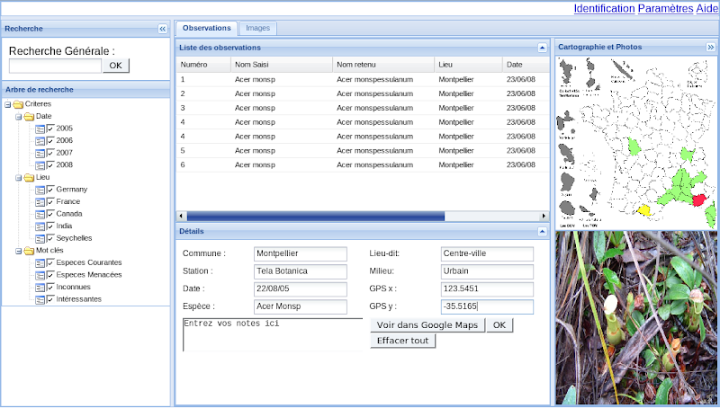
Task: Click the leaf icon beside Canada
Action: coord(40,214)
